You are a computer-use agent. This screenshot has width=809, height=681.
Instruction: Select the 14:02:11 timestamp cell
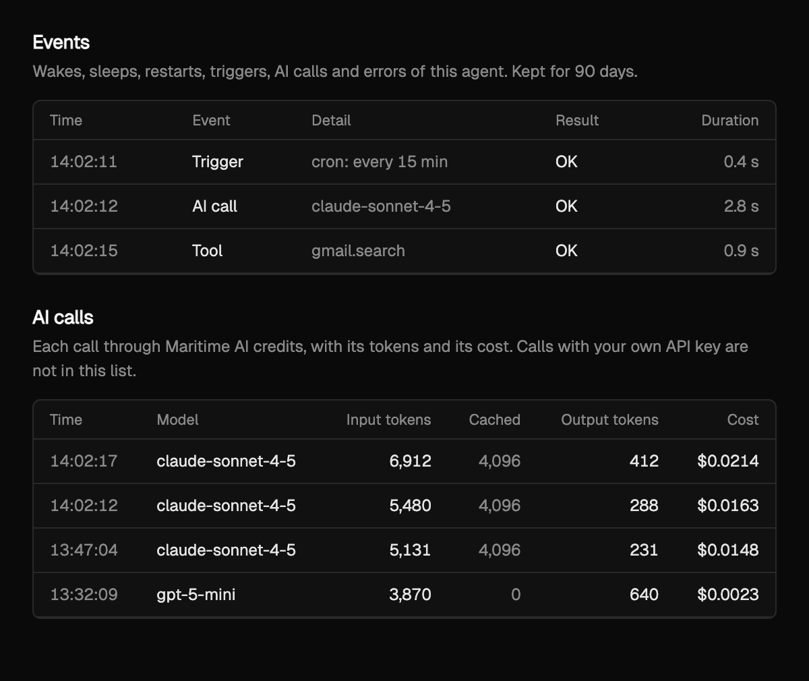[x=84, y=162]
